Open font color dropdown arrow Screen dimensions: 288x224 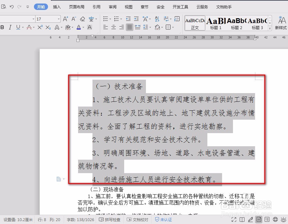pos(84,28)
